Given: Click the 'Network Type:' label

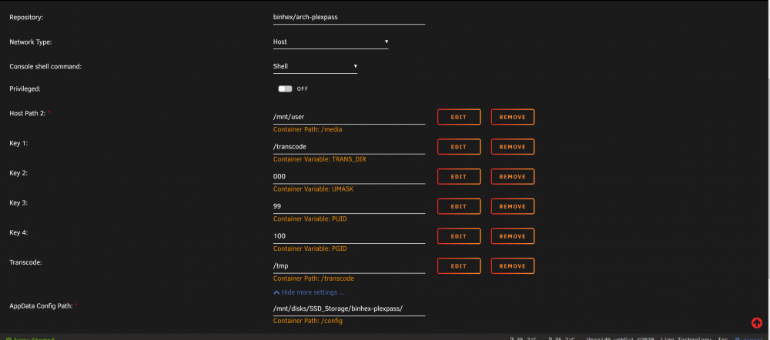Looking at the screenshot, I should coord(31,42).
